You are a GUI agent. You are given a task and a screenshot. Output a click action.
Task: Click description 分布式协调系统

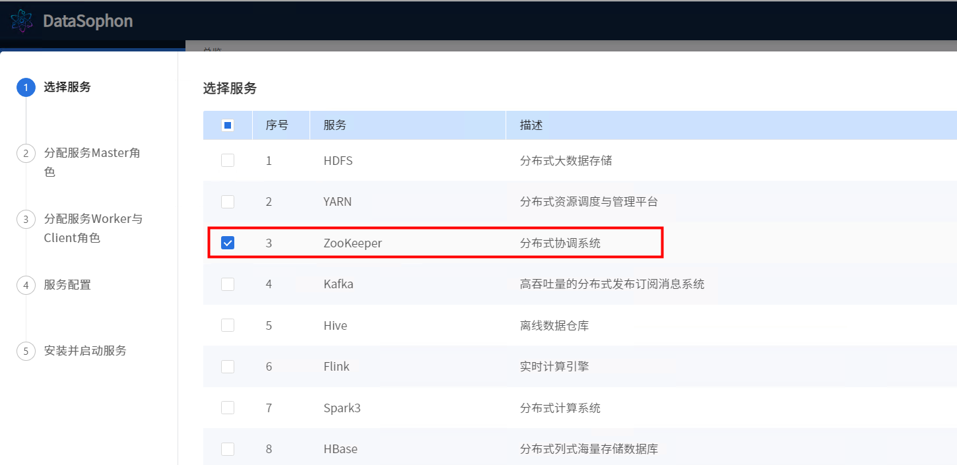click(x=560, y=243)
